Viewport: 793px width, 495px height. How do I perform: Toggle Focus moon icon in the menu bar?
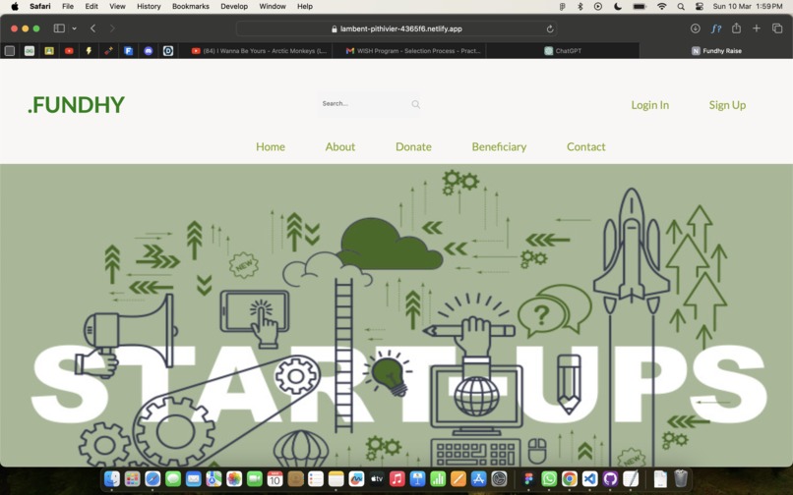[x=618, y=6]
